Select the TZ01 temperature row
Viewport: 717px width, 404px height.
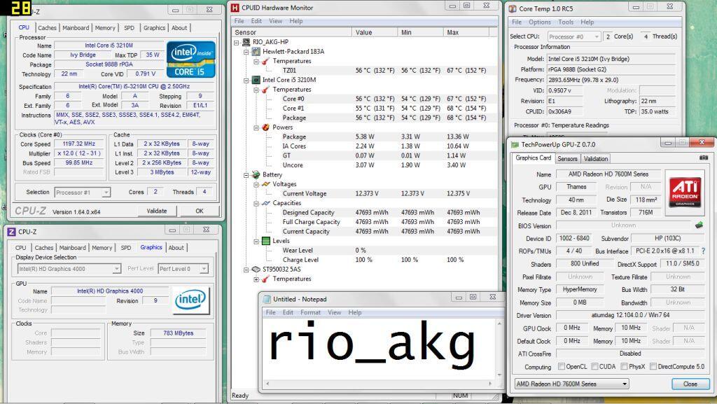point(366,71)
